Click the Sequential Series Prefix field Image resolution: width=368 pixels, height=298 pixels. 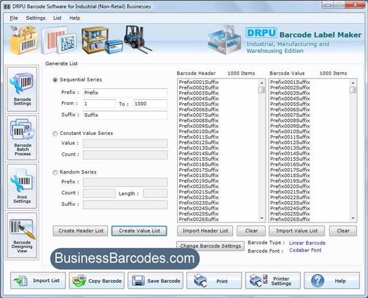tap(125, 93)
